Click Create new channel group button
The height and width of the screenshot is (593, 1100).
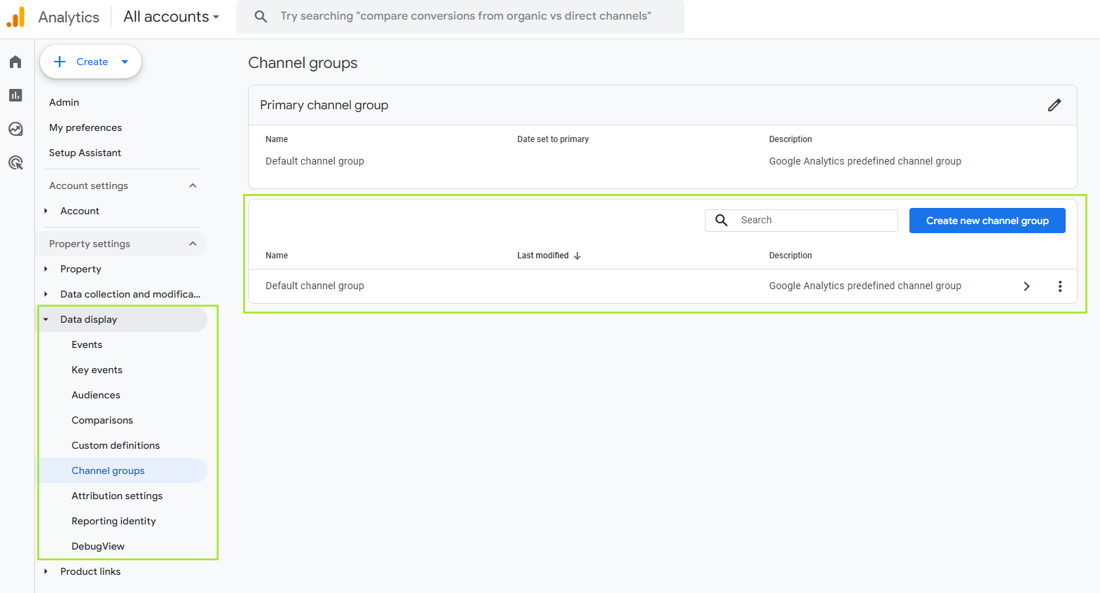pos(987,221)
